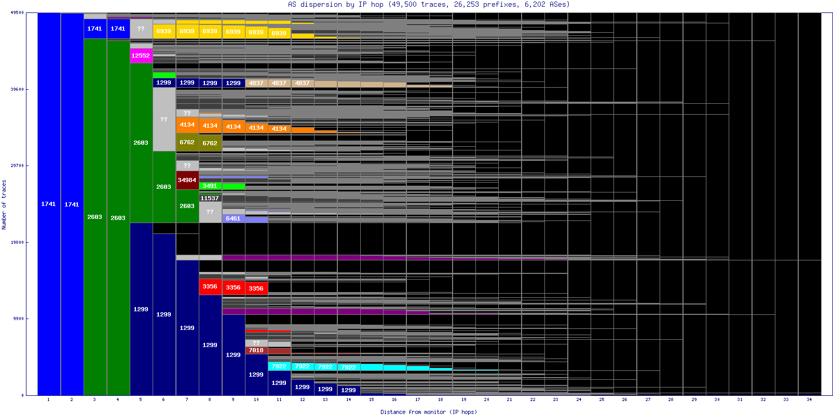Image resolution: width=833 pixels, height=415 pixels.
Task: Click the yellow 6939 block at hop 6
Action: (164, 31)
